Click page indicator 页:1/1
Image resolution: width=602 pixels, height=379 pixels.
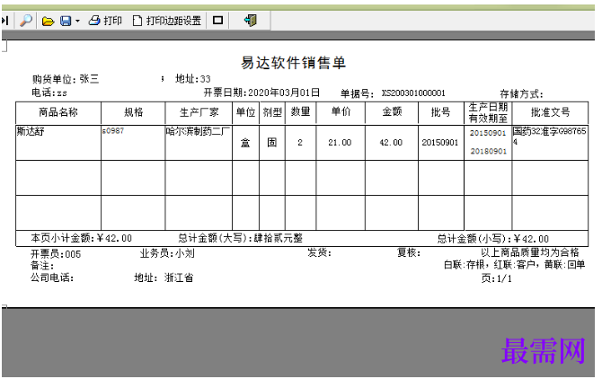pos(496,278)
